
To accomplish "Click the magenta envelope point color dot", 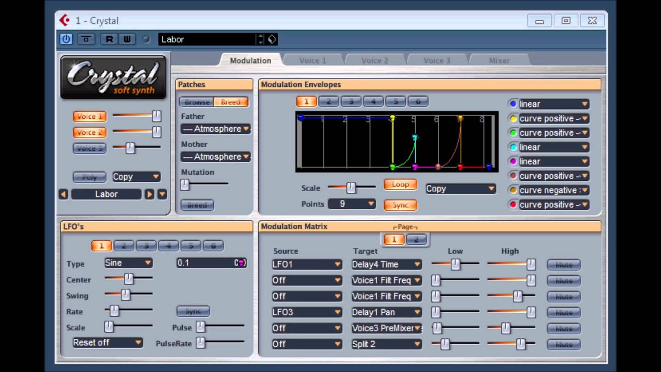I will (513, 161).
